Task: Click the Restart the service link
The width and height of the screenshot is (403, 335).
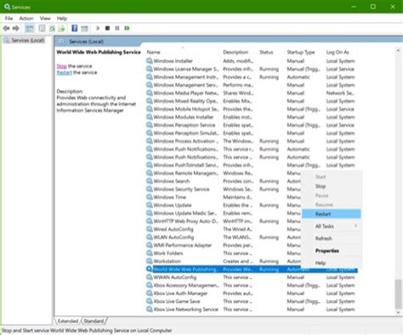Action: [x=64, y=73]
